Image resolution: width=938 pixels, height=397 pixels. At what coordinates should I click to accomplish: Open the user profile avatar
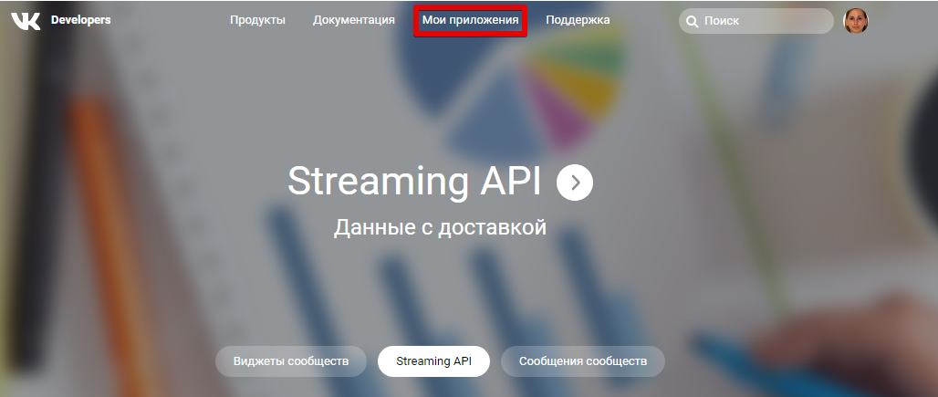coord(856,21)
